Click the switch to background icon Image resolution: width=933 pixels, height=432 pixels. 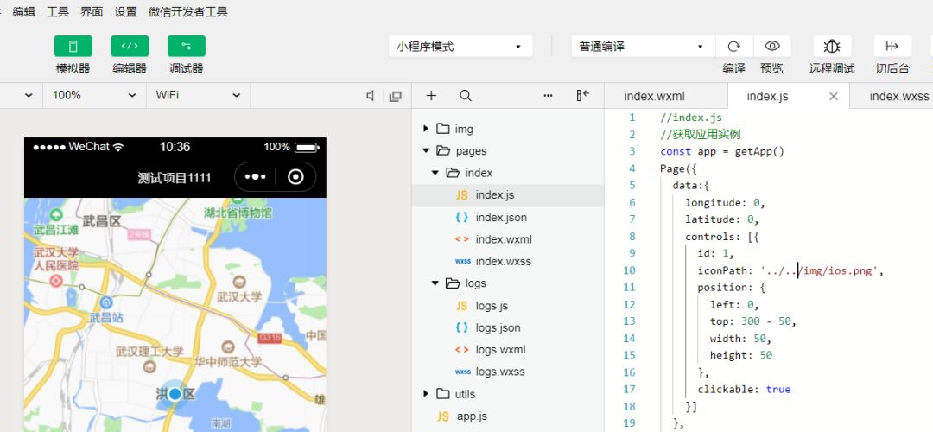coord(892,47)
